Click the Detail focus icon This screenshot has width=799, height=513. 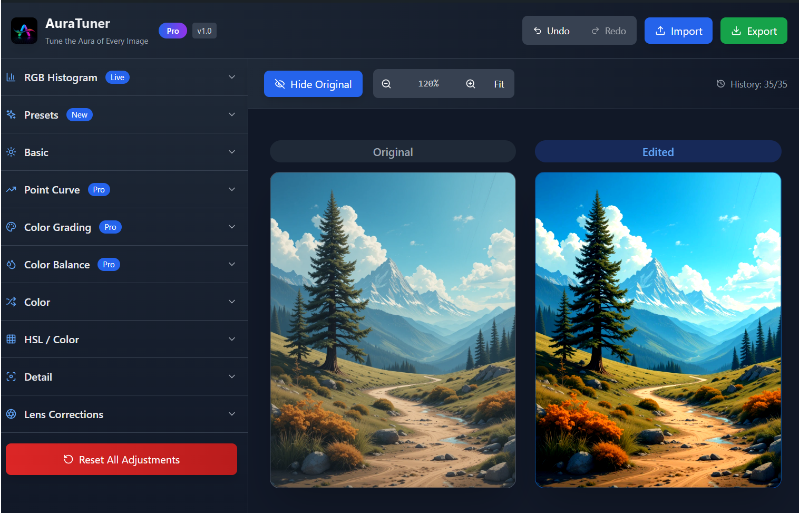coord(11,376)
